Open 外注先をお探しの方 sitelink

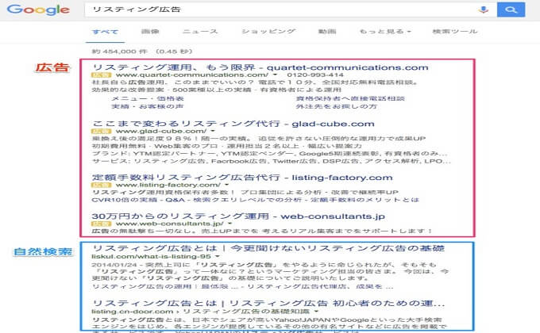pyautogui.click(x=337, y=106)
